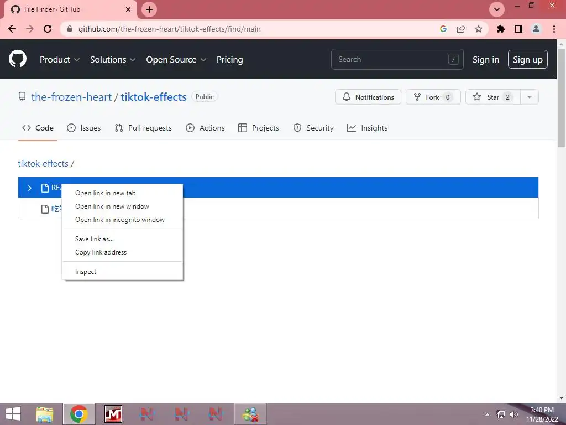Reload the page
The width and height of the screenshot is (566, 425).
[48, 29]
